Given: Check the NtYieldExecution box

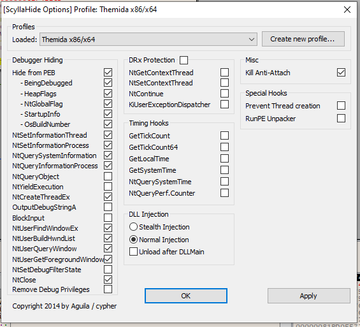Looking at the screenshot, I should click(108, 187).
